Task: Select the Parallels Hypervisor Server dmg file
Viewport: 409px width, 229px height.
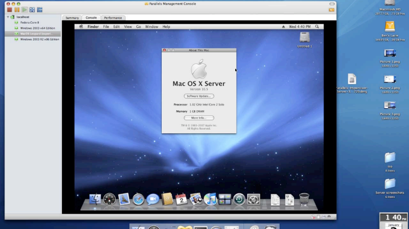Action: click(x=352, y=83)
